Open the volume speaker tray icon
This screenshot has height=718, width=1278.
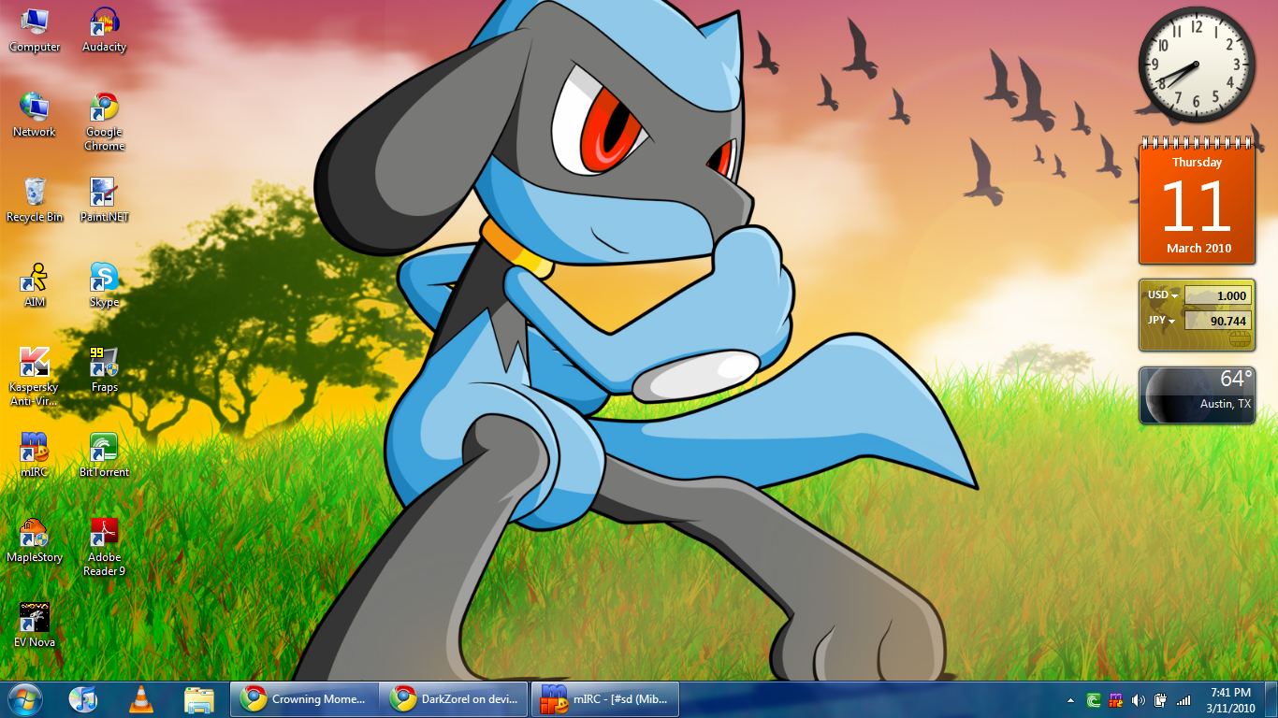pyautogui.click(x=1138, y=699)
